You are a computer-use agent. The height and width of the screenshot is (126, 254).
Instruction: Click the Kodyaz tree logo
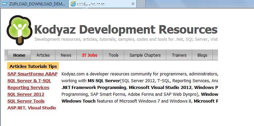tap(19, 30)
